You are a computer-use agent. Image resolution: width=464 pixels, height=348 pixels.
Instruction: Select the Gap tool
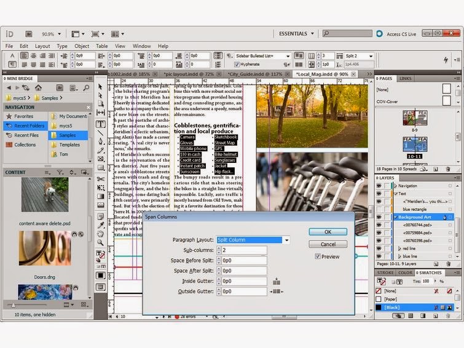(x=101, y=113)
